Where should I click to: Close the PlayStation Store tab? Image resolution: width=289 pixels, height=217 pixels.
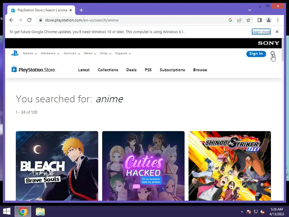(70, 10)
